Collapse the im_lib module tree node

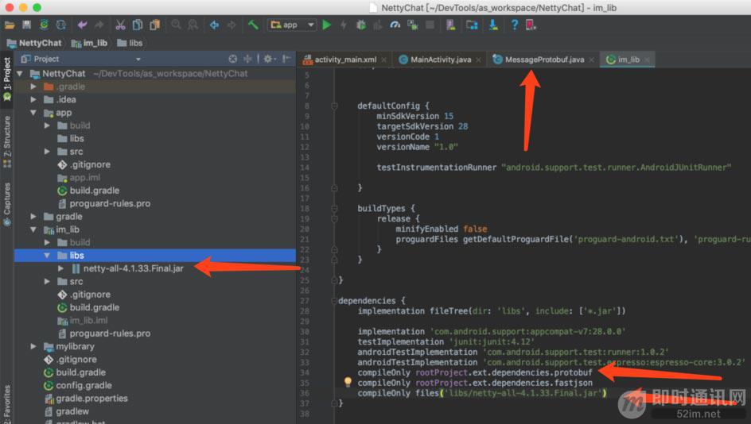click(33, 229)
